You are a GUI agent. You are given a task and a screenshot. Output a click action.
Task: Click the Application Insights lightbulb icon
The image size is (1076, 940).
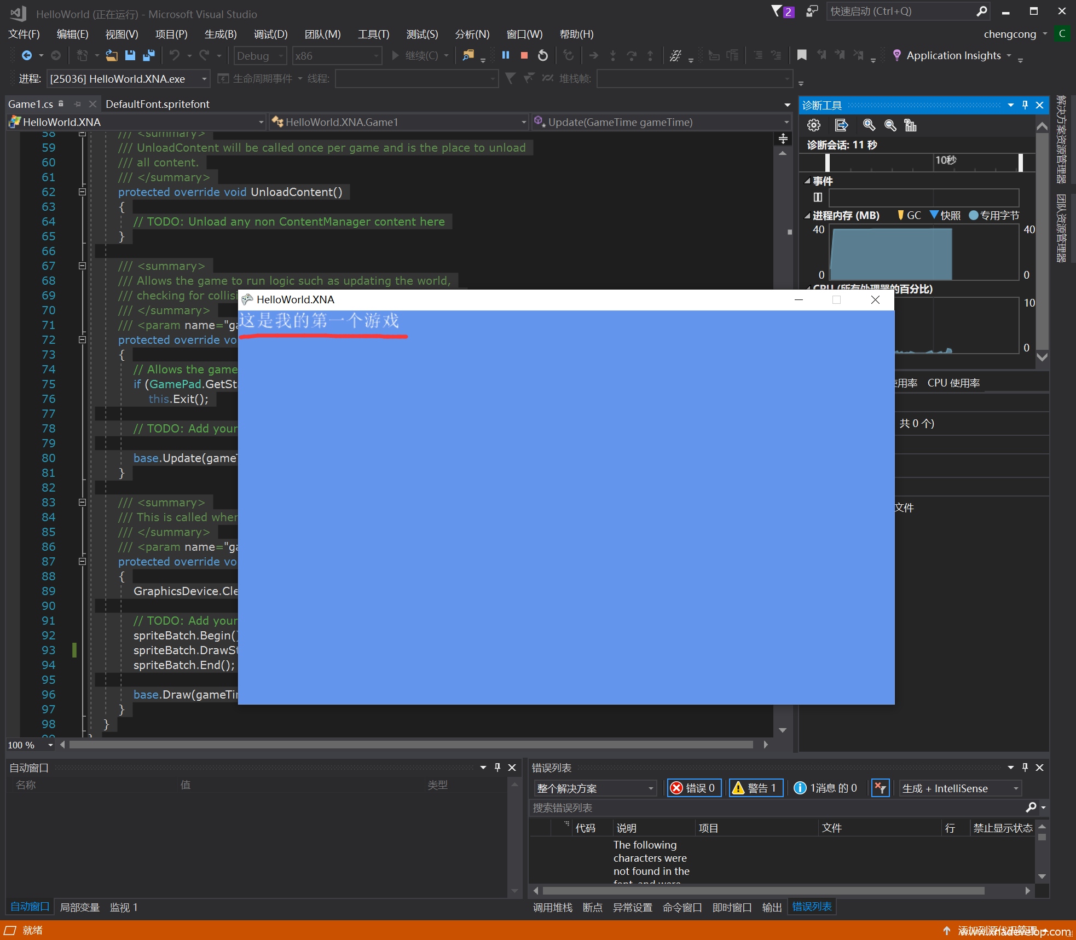[896, 55]
